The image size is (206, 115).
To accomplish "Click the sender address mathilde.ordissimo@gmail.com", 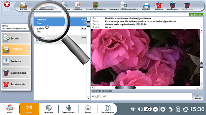I will pyautogui.click(x=133, y=18).
